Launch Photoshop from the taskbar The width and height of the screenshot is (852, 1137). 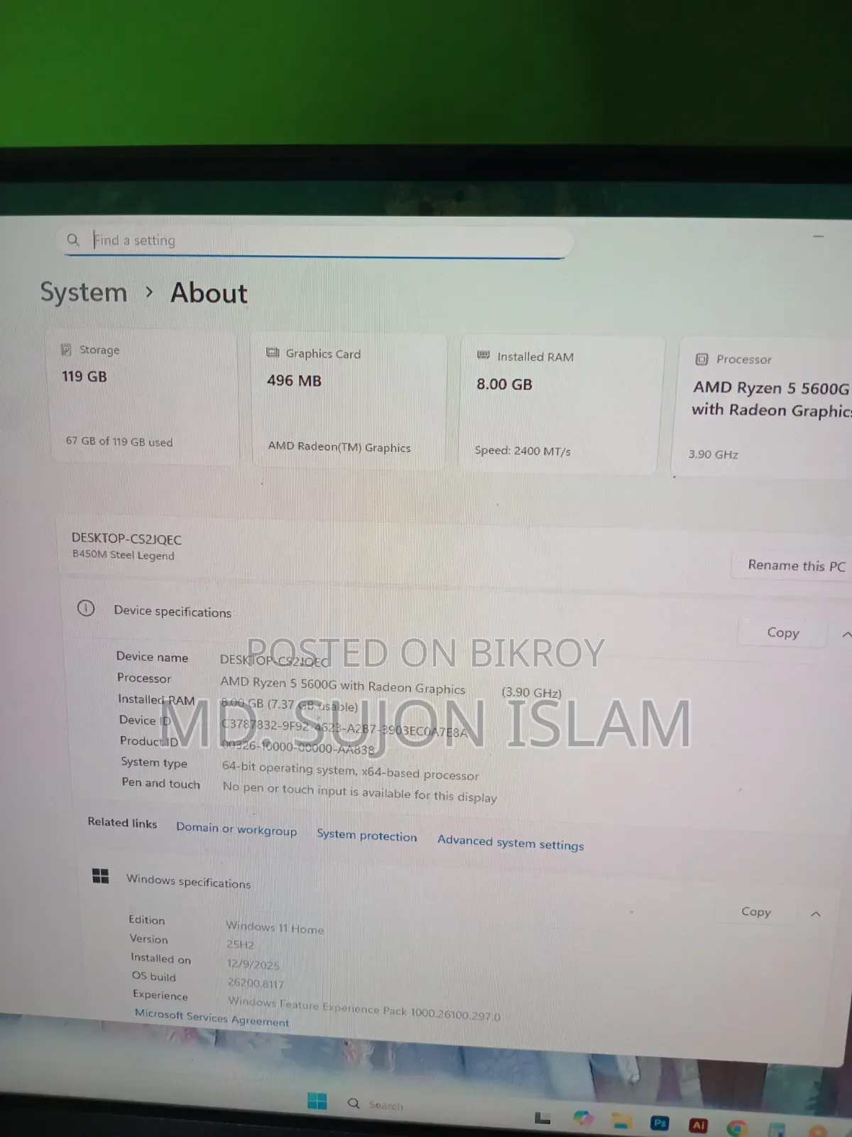click(x=660, y=1123)
